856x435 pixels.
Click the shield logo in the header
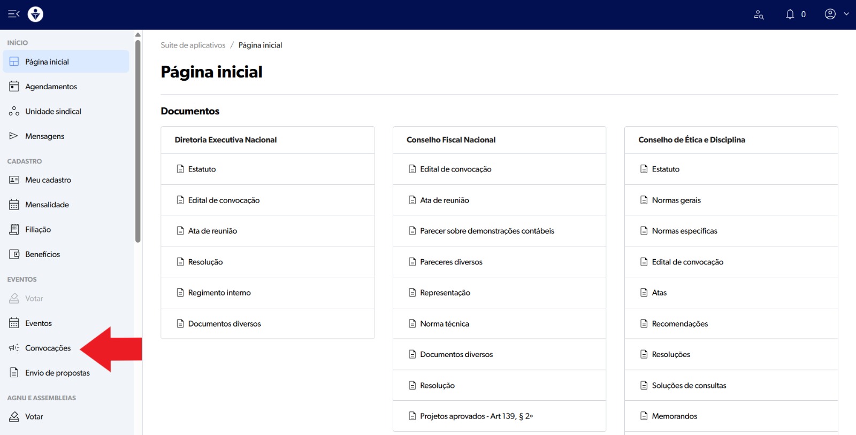click(x=35, y=14)
